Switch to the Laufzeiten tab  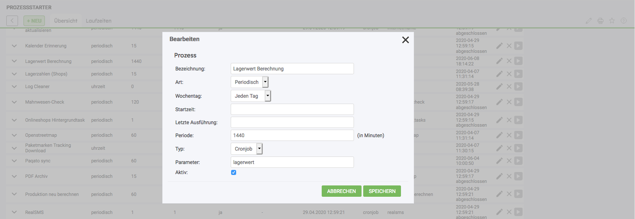(x=99, y=21)
